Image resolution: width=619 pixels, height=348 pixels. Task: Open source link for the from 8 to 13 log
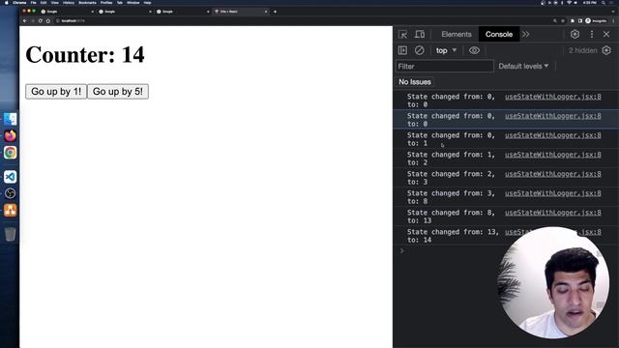(552, 213)
